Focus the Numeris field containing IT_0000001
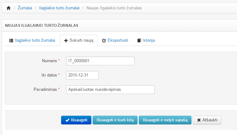The height and width of the screenshot is (135, 237). click(100, 61)
